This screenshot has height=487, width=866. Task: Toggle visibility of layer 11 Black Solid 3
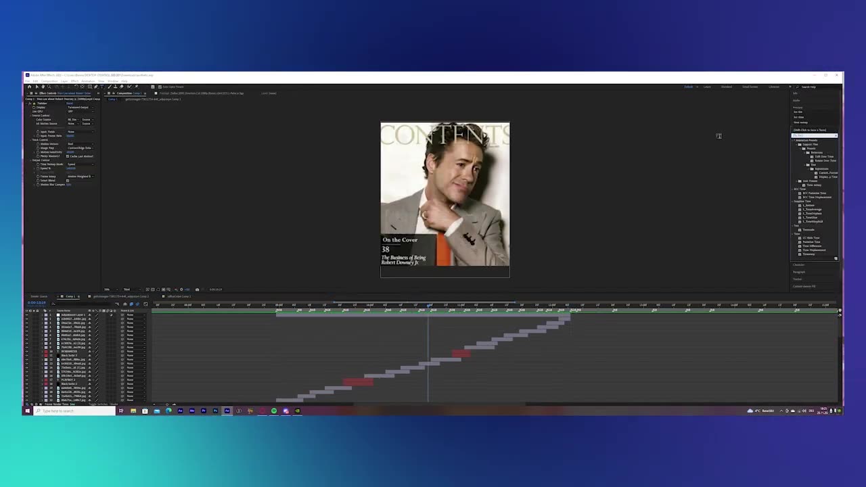coord(27,356)
